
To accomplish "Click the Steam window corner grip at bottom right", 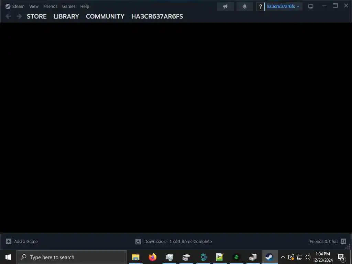I will [349, 247].
